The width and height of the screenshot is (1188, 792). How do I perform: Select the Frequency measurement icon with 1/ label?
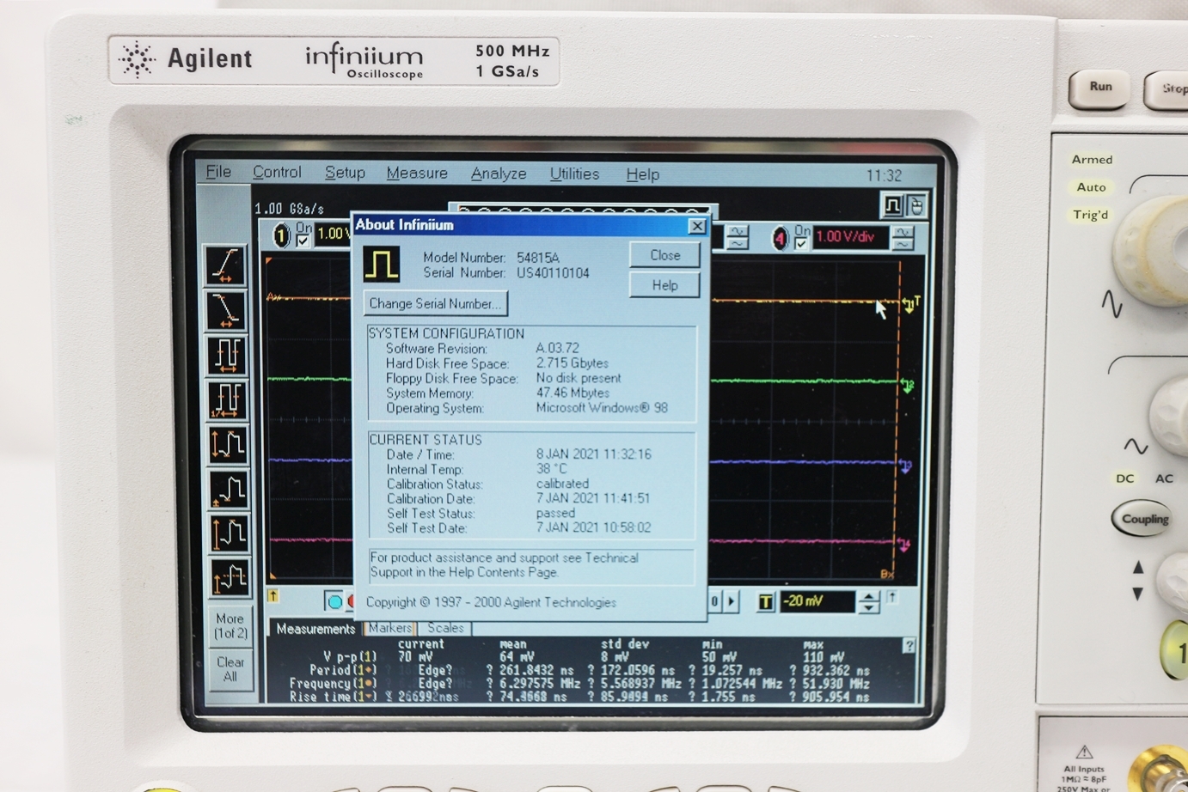pyautogui.click(x=227, y=399)
